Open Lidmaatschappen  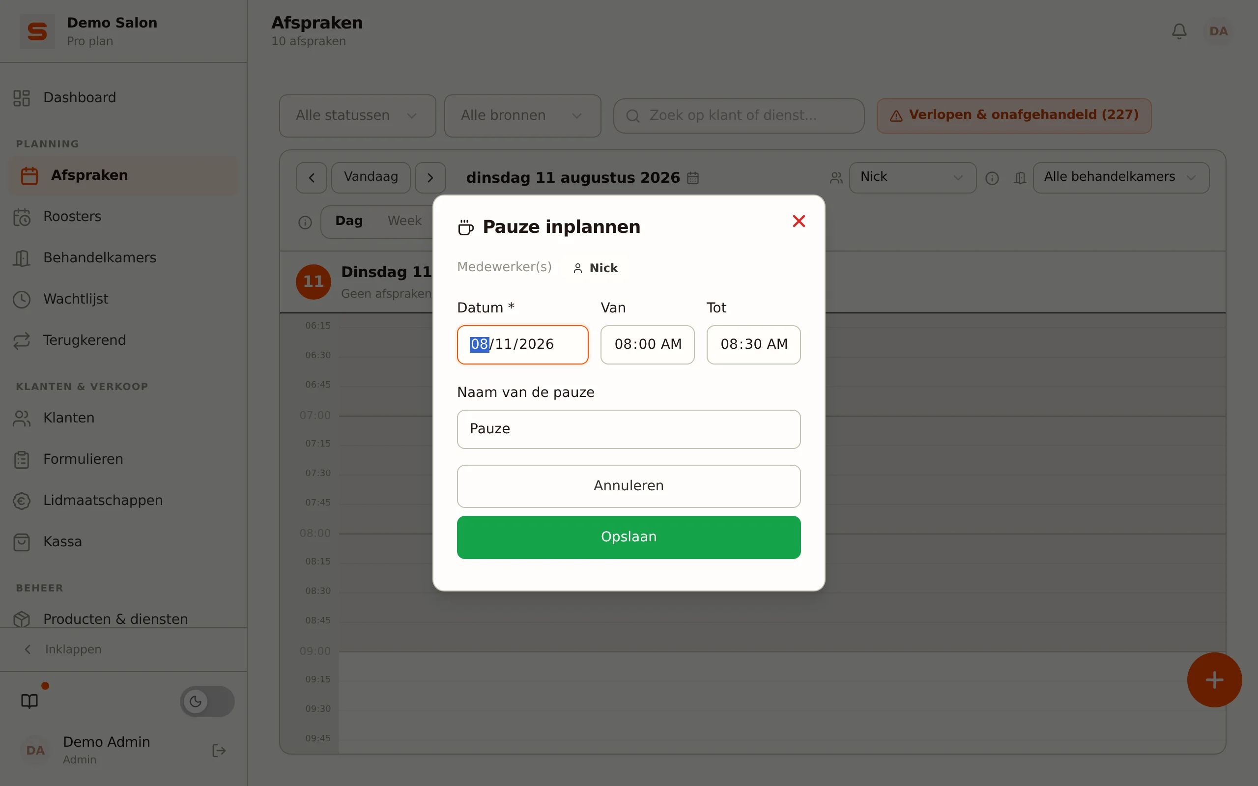(123, 501)
